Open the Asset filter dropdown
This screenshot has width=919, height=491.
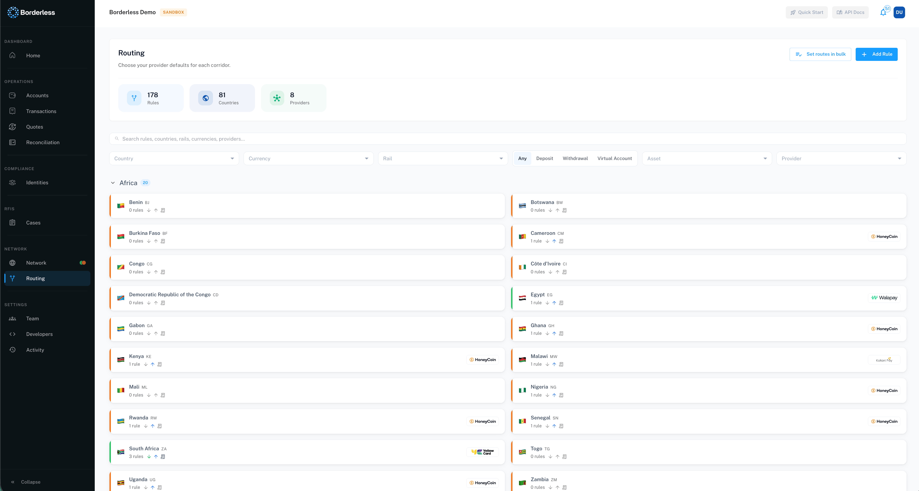point(707,158)
